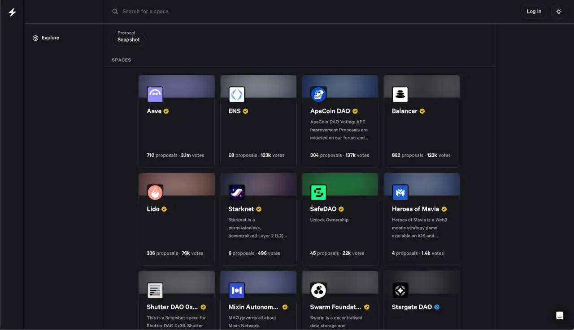Screen dimensions: 574x330
Task: Open the Lido space title
Action: point(153,209)
